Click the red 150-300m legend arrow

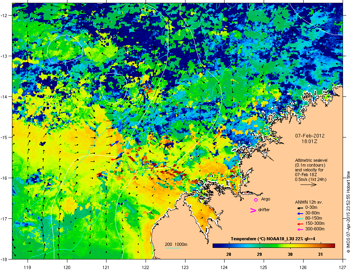(x=300, y=224)
